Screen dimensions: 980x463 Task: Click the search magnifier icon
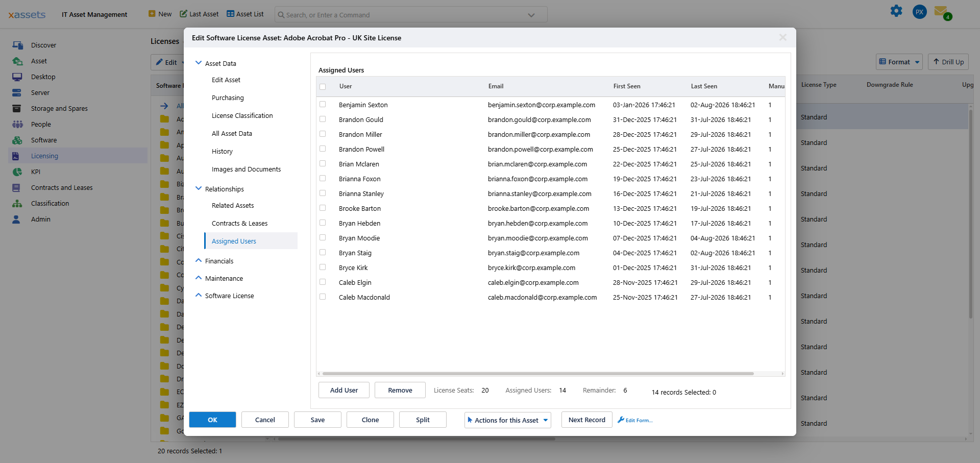tap(281, 15)
